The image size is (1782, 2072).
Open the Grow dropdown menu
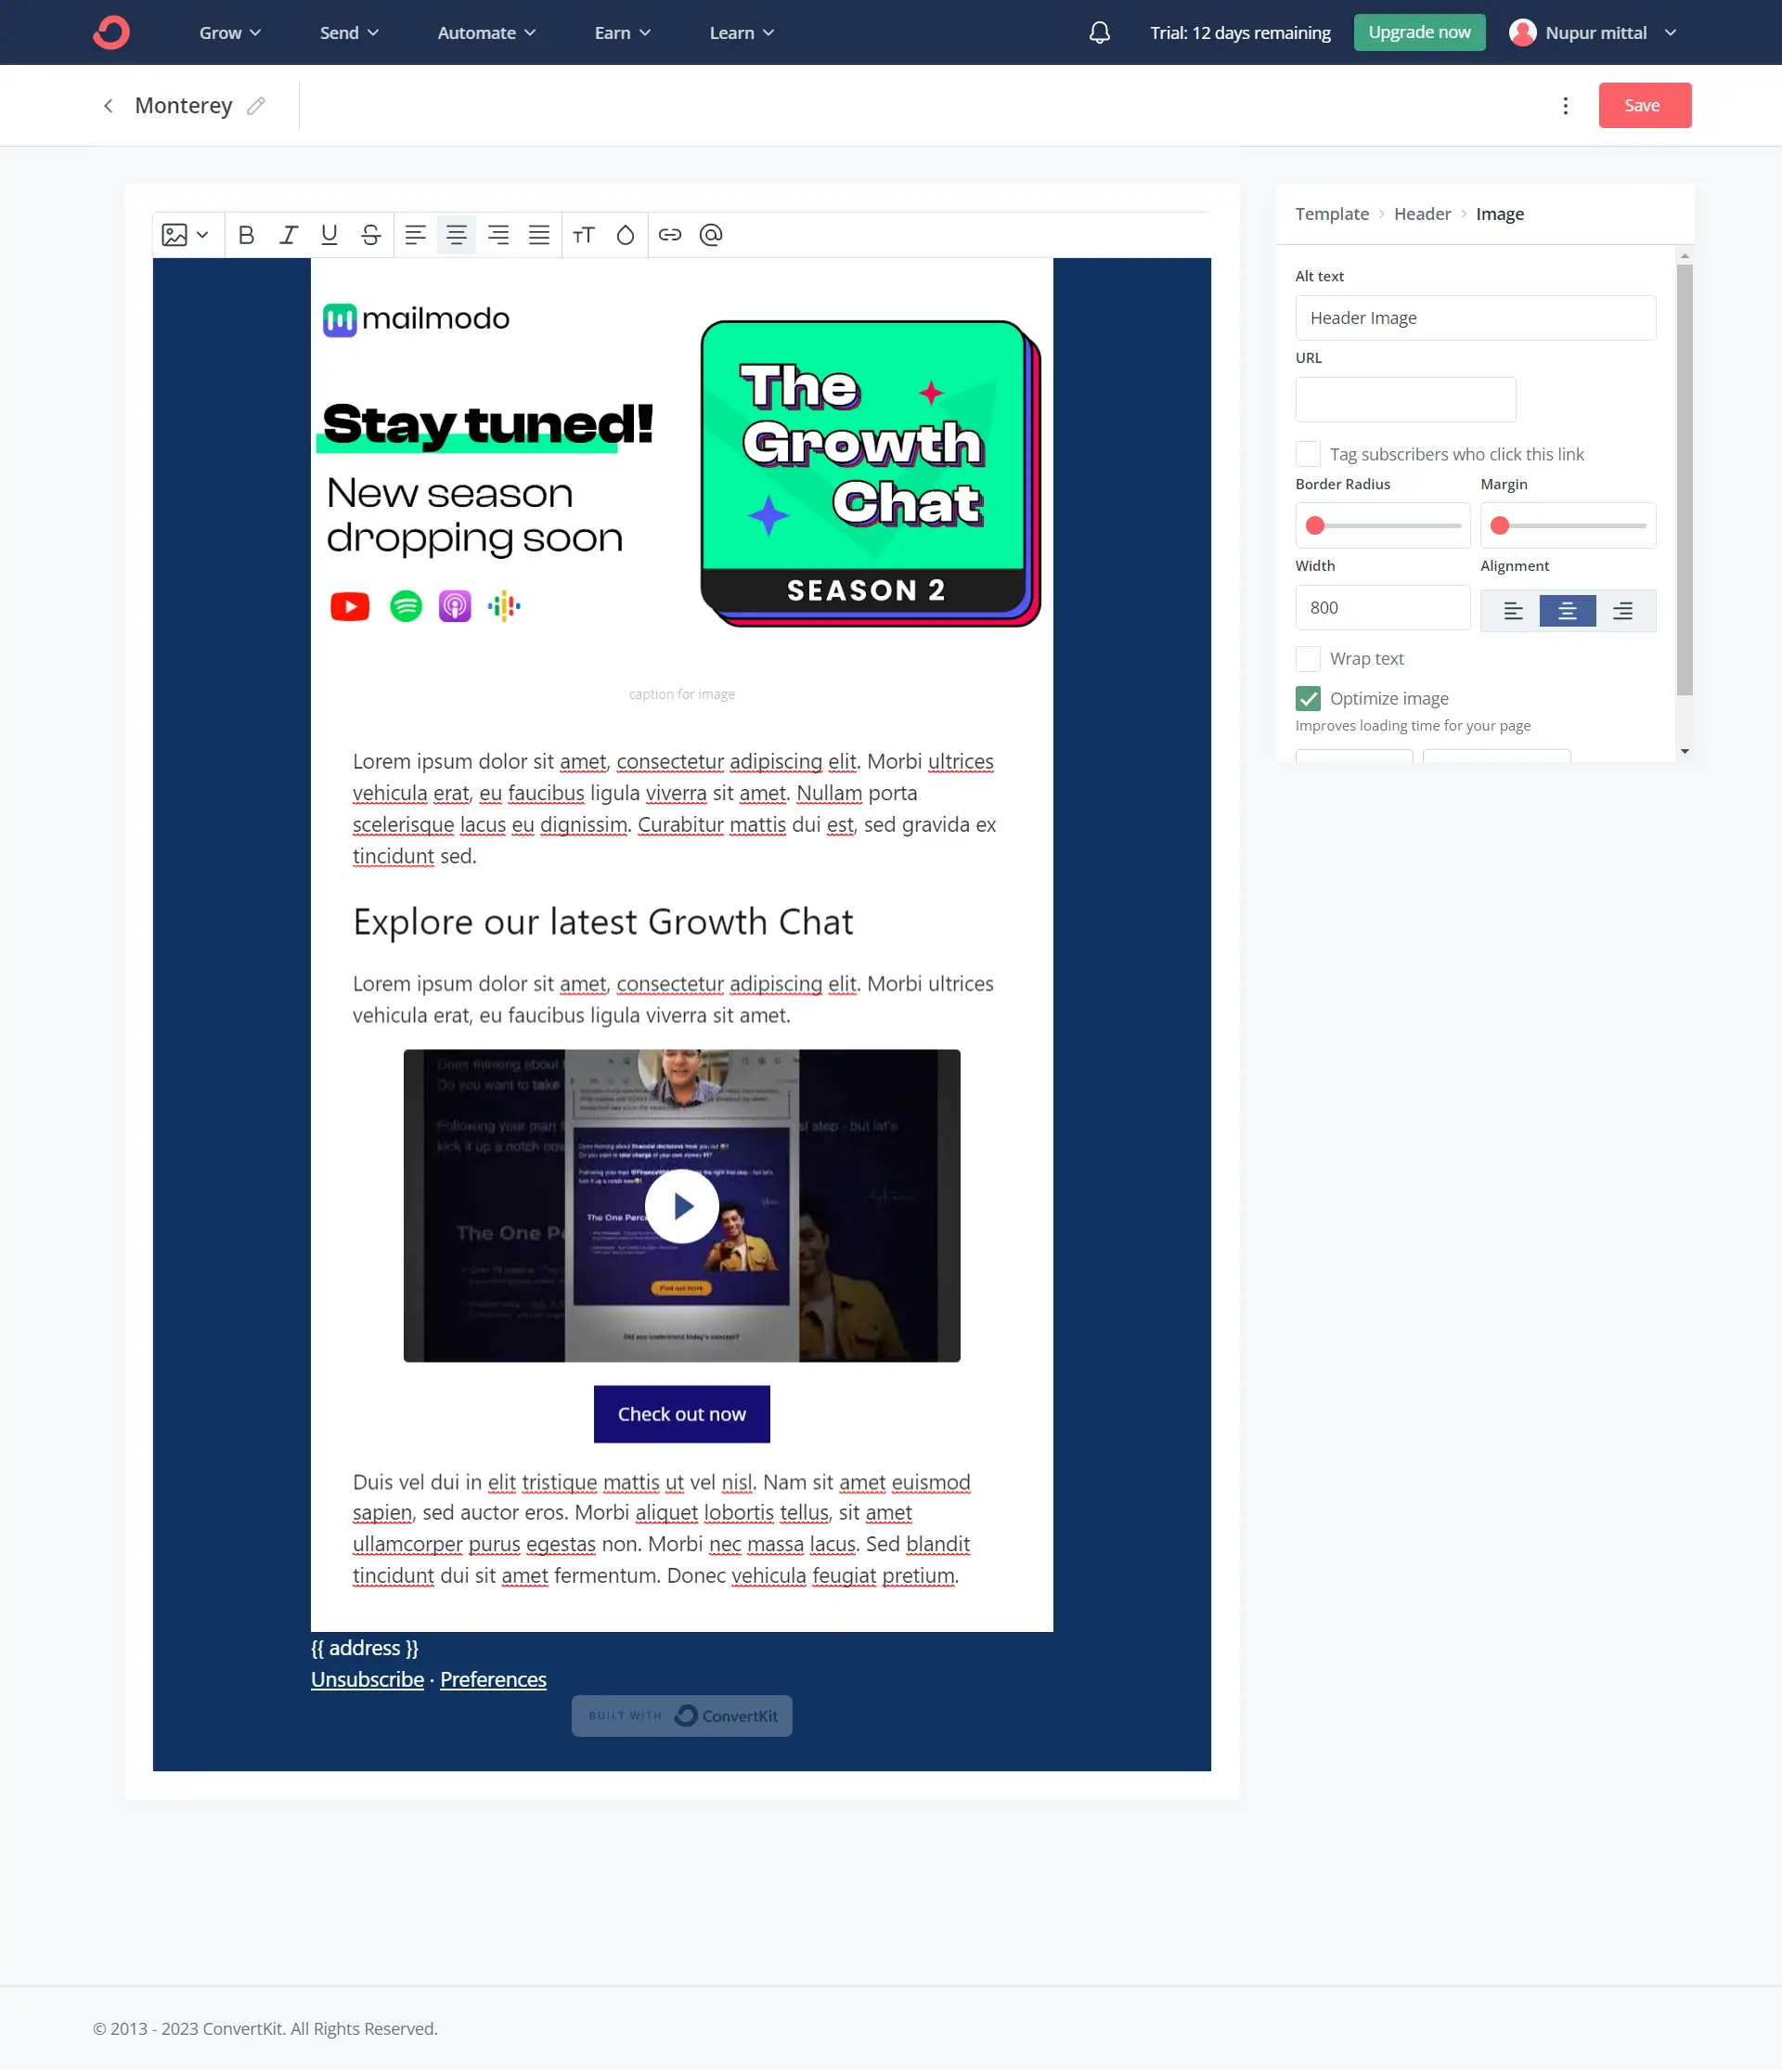(x=227, y=32)
